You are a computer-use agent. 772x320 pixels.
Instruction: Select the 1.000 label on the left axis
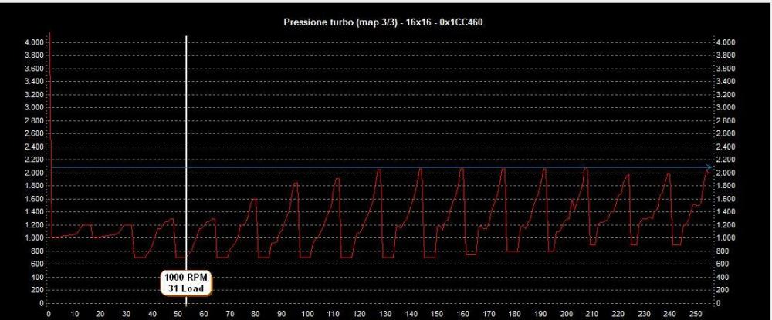click(34, 238)
